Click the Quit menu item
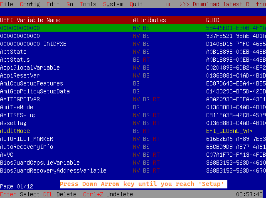The image size is (266, 198). click(x=136, y=4)
